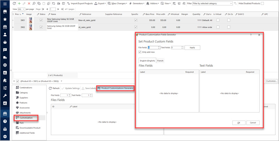279x141 pixels.
Task: Toggle On Sale checkbox for product 3901
Action: [229, 20]
